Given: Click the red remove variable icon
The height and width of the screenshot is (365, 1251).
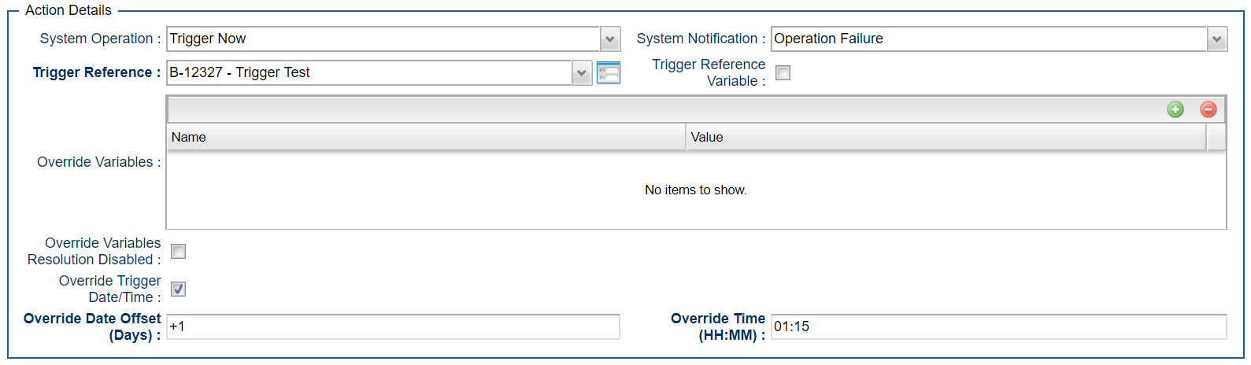Looking at the screenshot, I should [1208, 109].
